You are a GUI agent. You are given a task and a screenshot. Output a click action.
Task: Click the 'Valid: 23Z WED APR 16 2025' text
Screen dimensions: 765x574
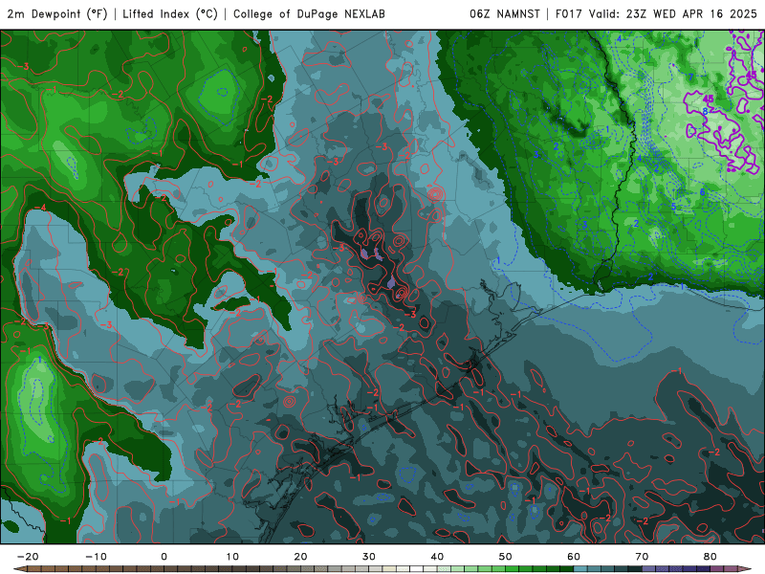pos(673,14)
